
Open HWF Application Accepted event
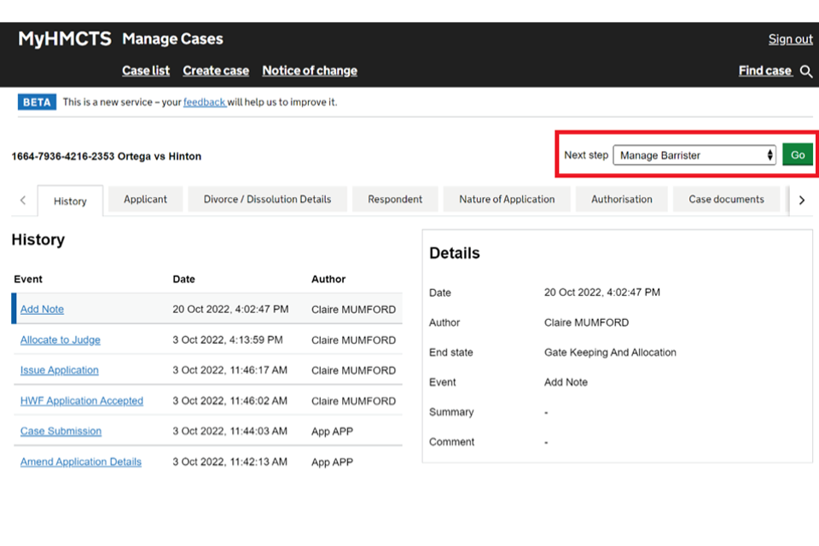tap(82, 401)
